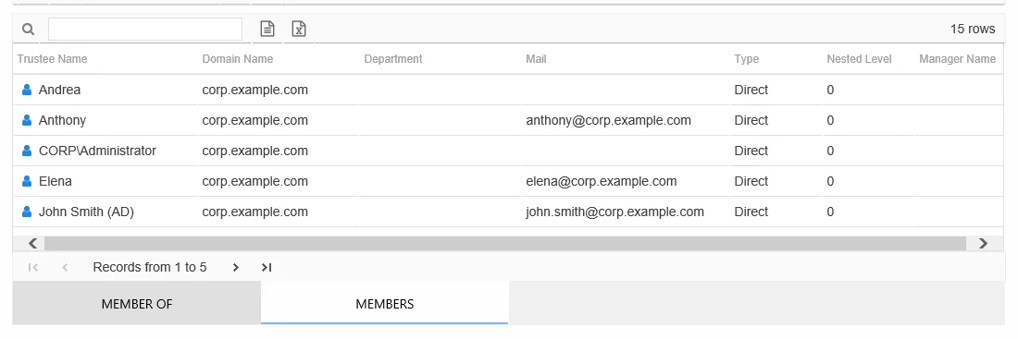Go to the first page of records
1018x339 pixels.
click(33, 268)
